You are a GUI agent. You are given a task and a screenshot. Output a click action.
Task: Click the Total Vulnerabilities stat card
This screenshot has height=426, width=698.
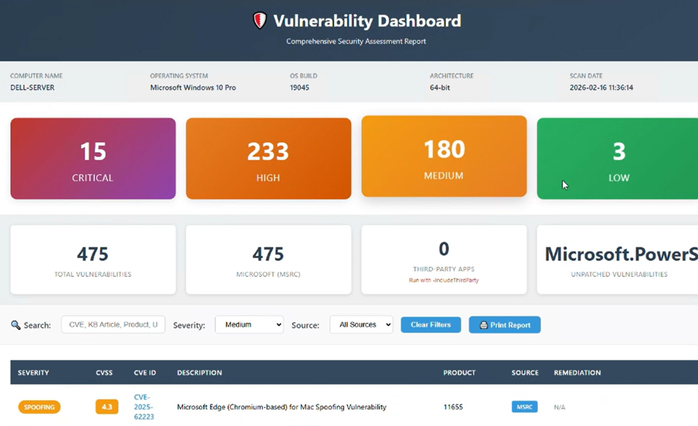pyautogui.click(x=93, y=259)
